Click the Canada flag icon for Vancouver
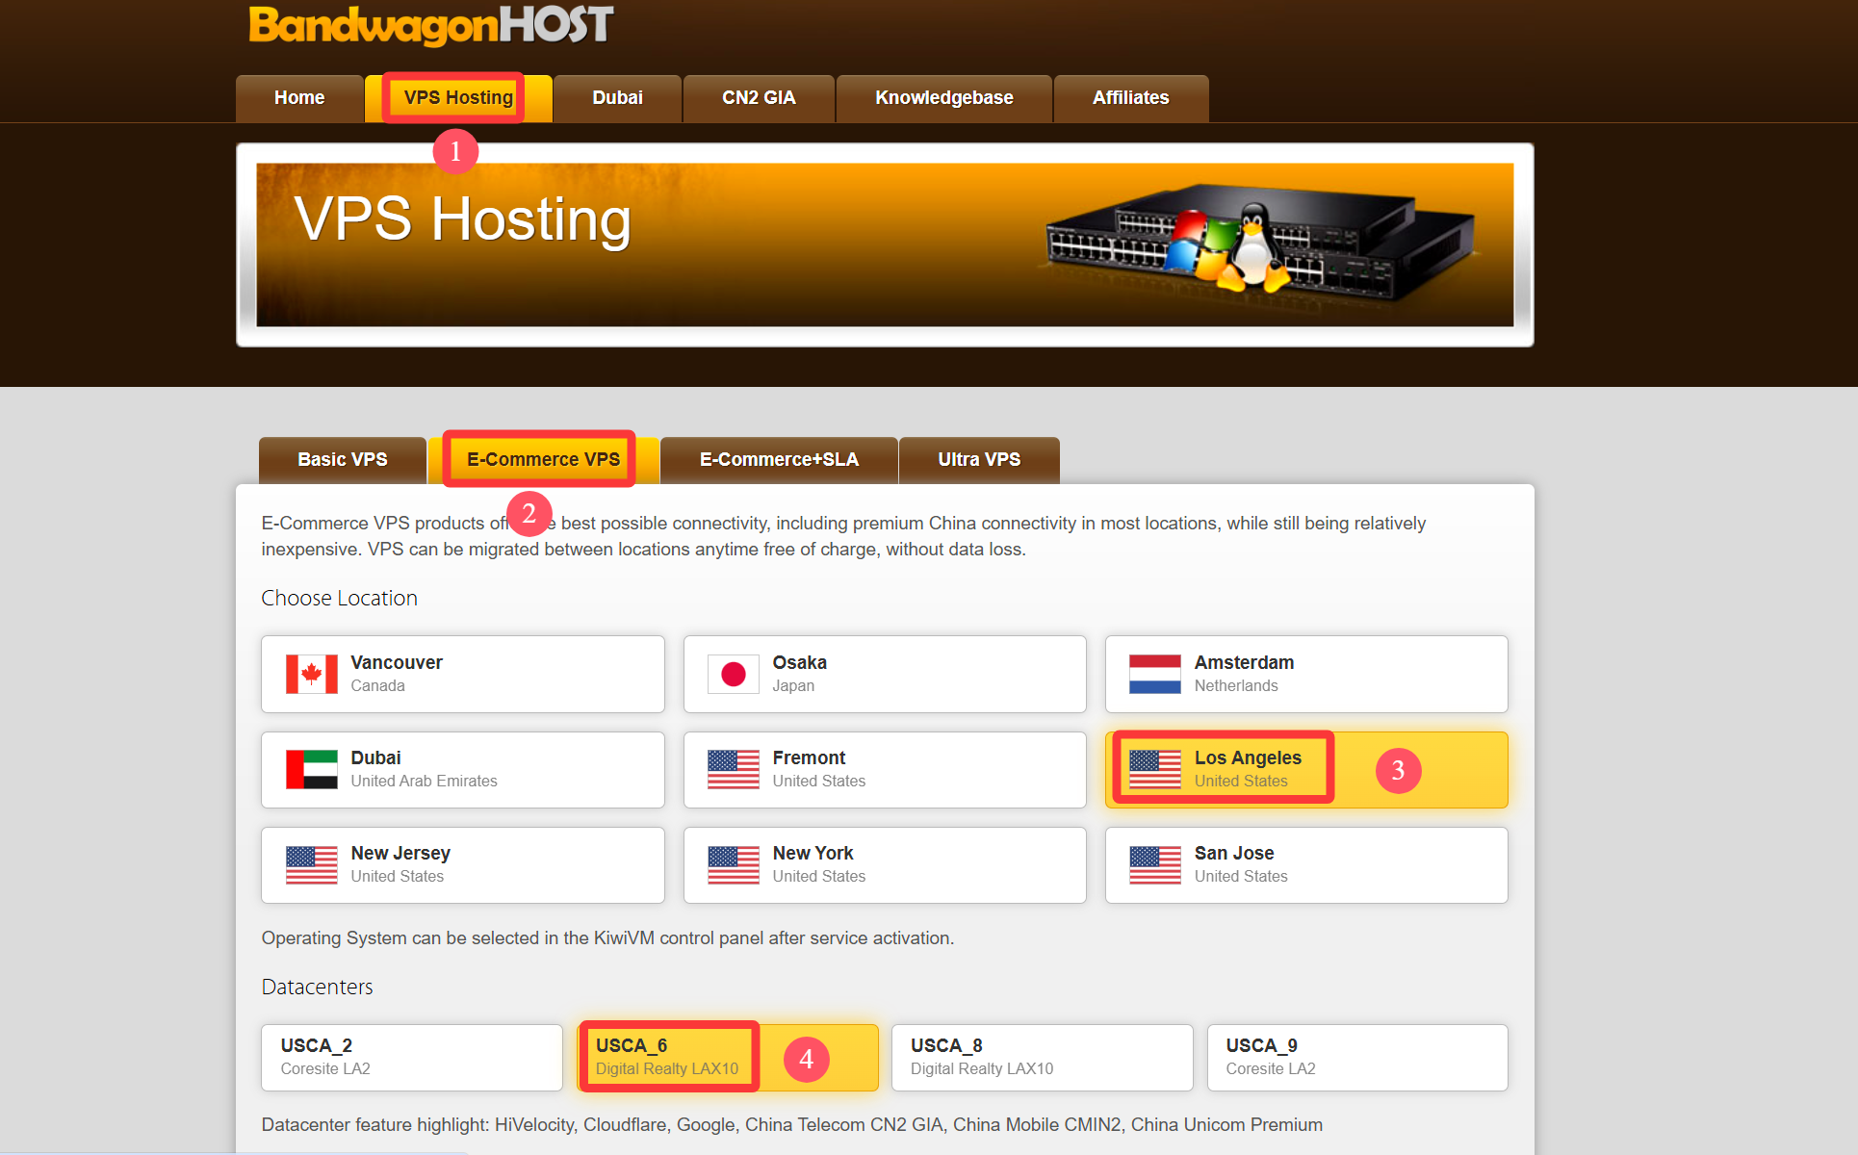The width and height of the screenshot is (1858, 1155). [311, 674]
